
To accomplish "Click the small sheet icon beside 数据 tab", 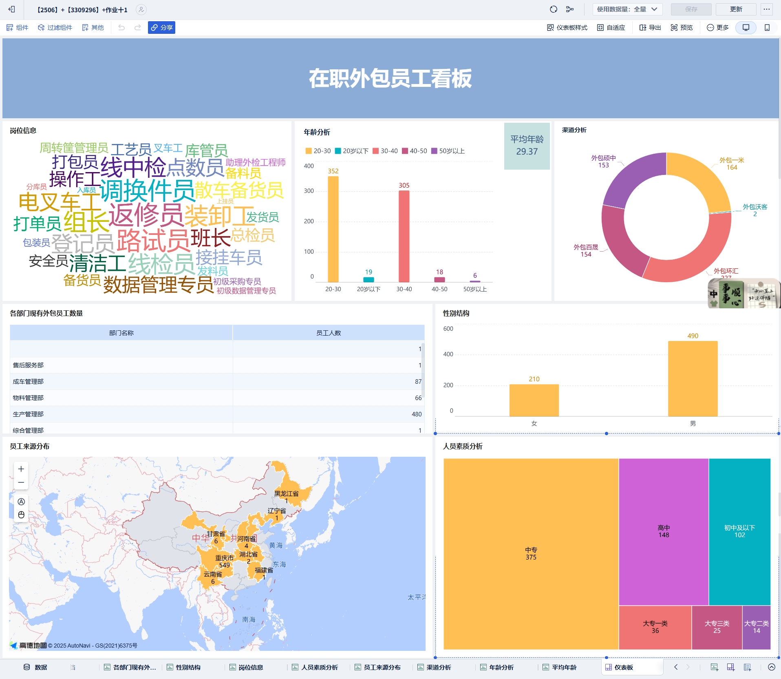I will [x=73, y=667].
